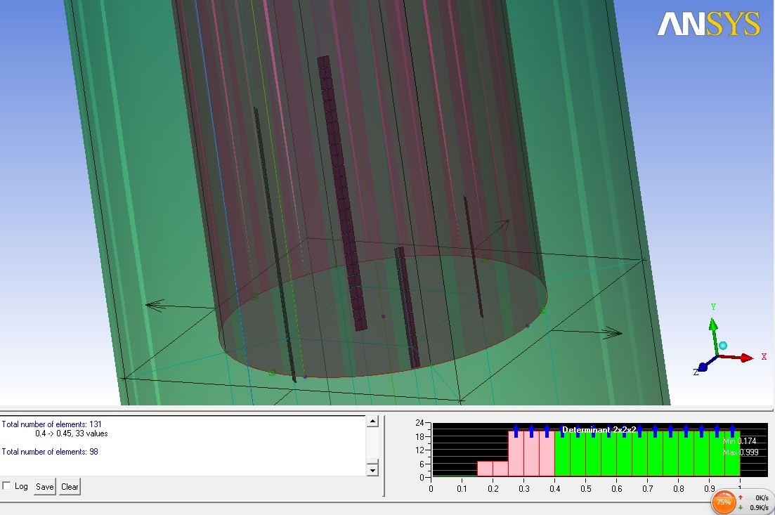Click the cyan sphere on the orientation triad
The image size is (775, 515).
click(722, 346)
